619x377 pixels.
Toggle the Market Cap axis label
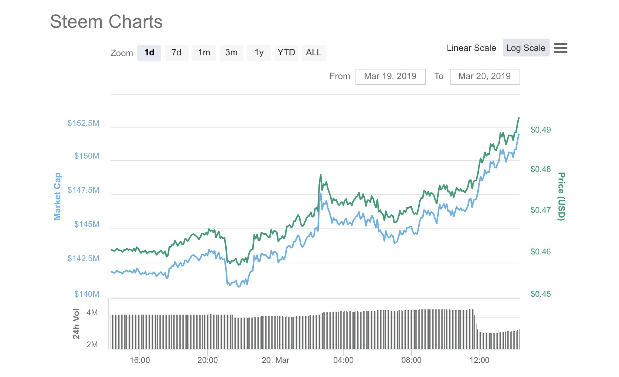pos(57,196)
